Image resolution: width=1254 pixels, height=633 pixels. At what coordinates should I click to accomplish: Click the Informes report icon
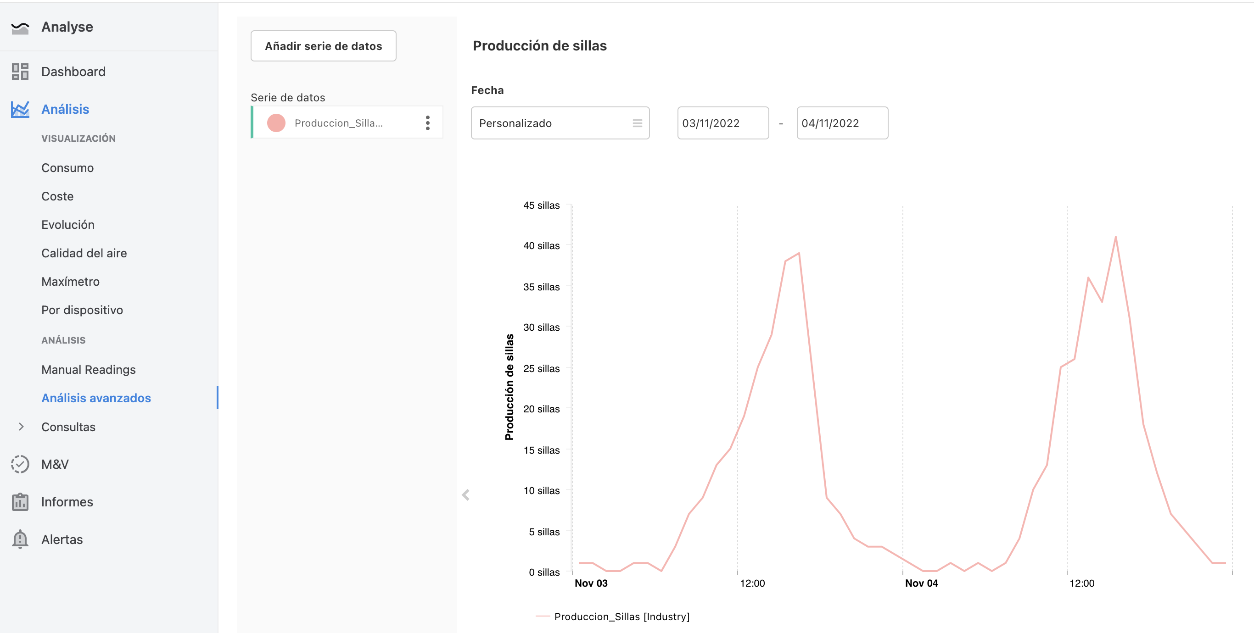pyautogui.click(x=20, y=502)
